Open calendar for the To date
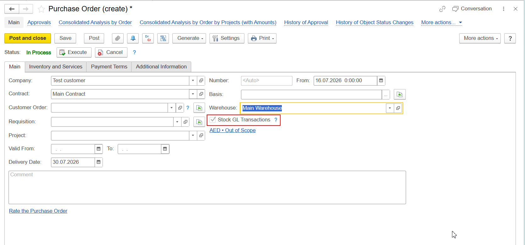 (x=165, y=149)
